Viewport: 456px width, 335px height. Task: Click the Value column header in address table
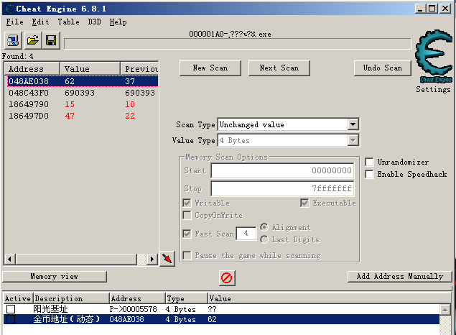[x=329, y=298]
